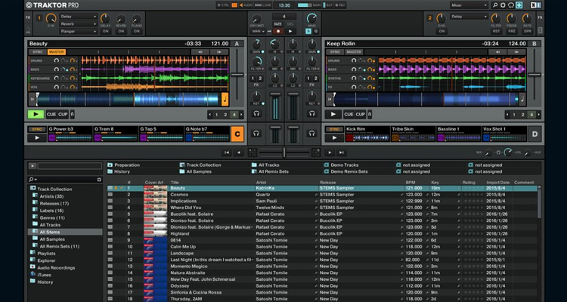Click the Deck C letter icon

tap(237, 134)
